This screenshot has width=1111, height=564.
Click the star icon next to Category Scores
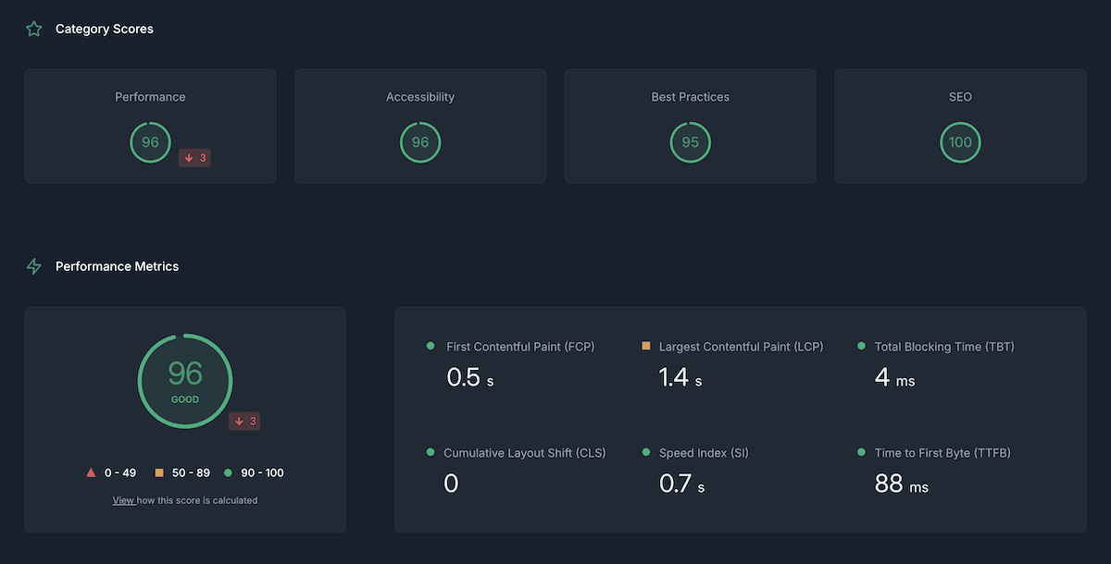(x=33, y=29)
